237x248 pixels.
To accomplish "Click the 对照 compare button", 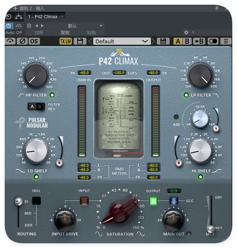I will [39, 33].
